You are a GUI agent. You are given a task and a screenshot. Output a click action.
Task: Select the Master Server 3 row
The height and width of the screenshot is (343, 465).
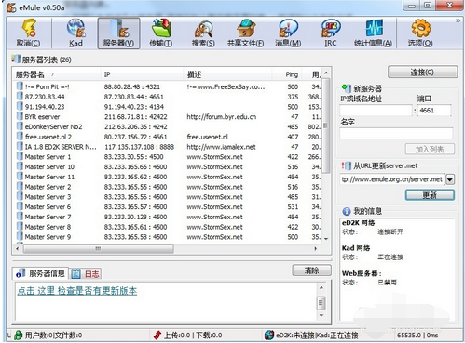[168, 196]
